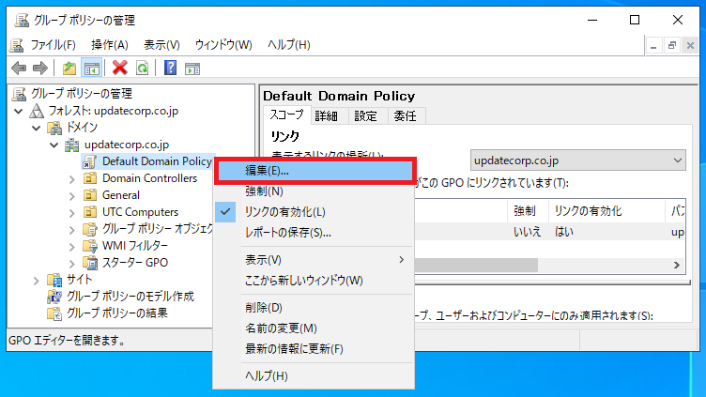Select グループ ポリシーの結果 in the tree

tap(116, 313)
